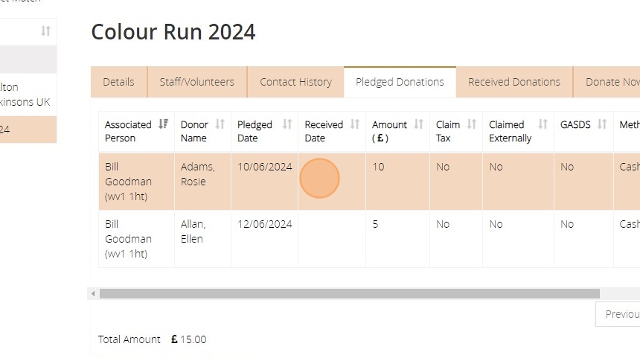
Task: Sort by GASDS column icon
Action: point(602,124)
